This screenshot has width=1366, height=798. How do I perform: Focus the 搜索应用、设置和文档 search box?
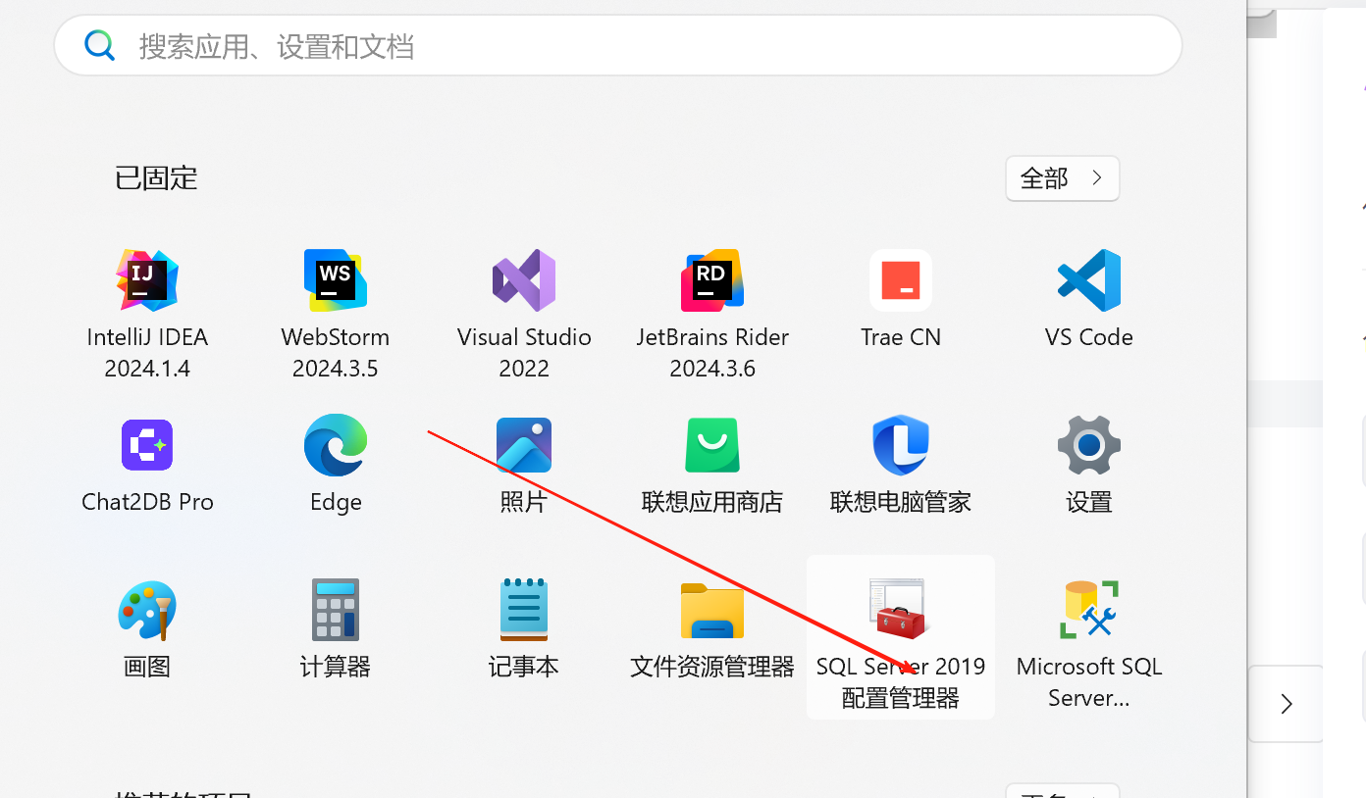tap(618, 45)
